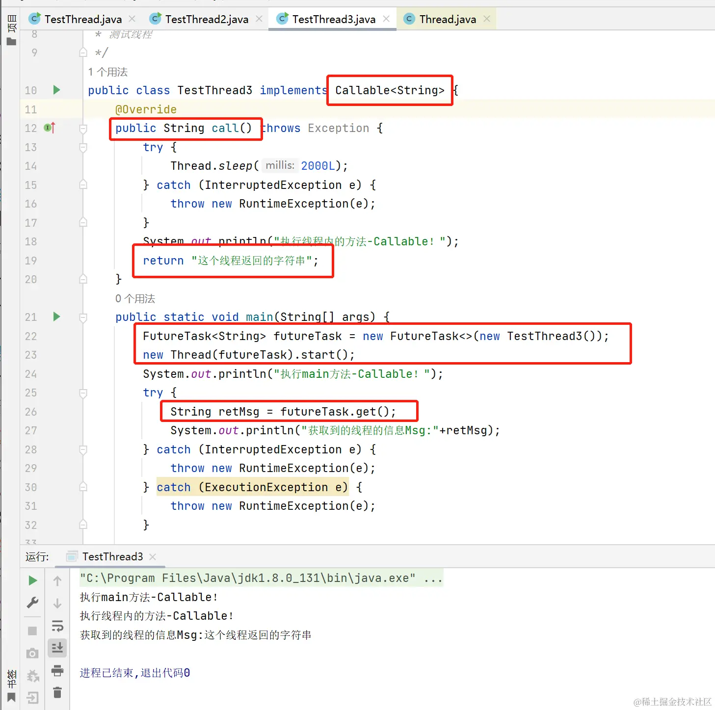Click the java.exe command line in console

261,578
